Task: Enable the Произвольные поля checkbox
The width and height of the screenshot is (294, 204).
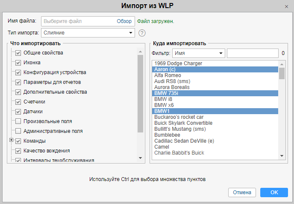Action: click(18, 121)
